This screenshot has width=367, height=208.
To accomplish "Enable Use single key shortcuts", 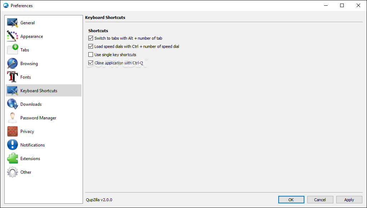I will point(90,55).
